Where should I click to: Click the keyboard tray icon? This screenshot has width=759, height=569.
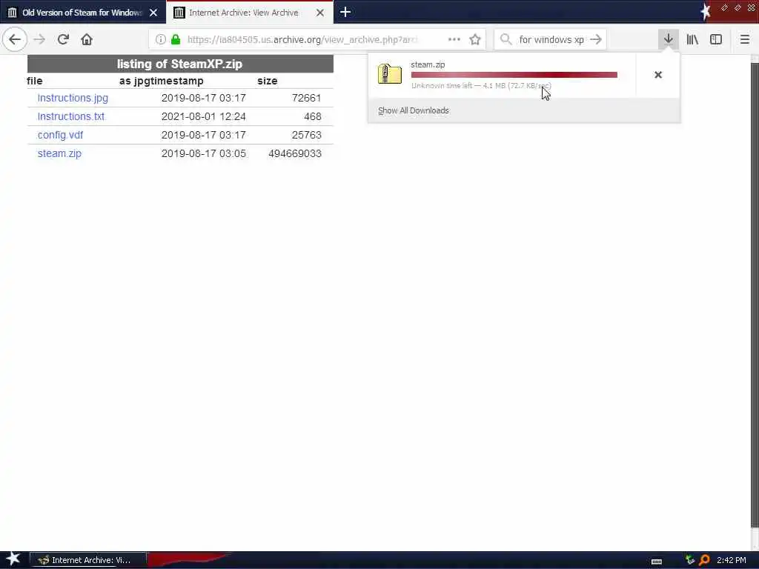click(x=657, y=562)
